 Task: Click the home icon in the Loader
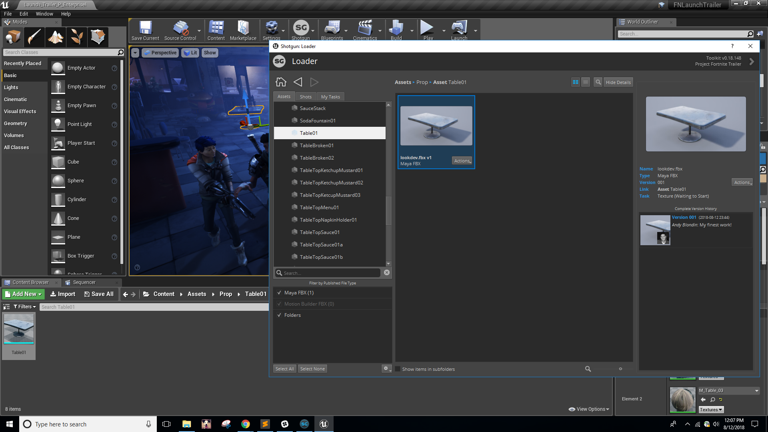pyautogui.click(x=281, y=82)
